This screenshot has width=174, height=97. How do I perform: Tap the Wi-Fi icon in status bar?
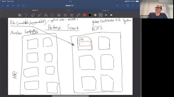pyautogui.click(x=128, y=1)
